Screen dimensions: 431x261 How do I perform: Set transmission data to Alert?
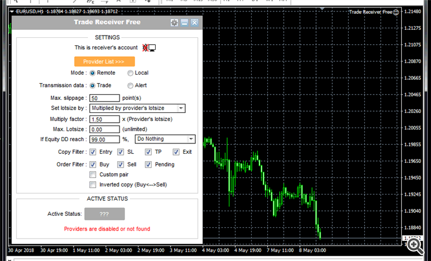click(x=130, y=85)
